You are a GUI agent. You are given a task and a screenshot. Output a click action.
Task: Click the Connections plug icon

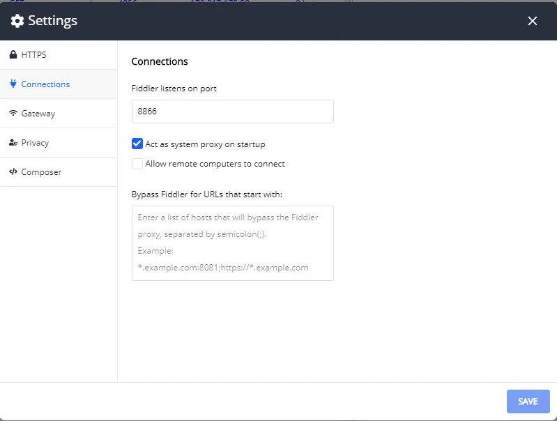(13, 84)
